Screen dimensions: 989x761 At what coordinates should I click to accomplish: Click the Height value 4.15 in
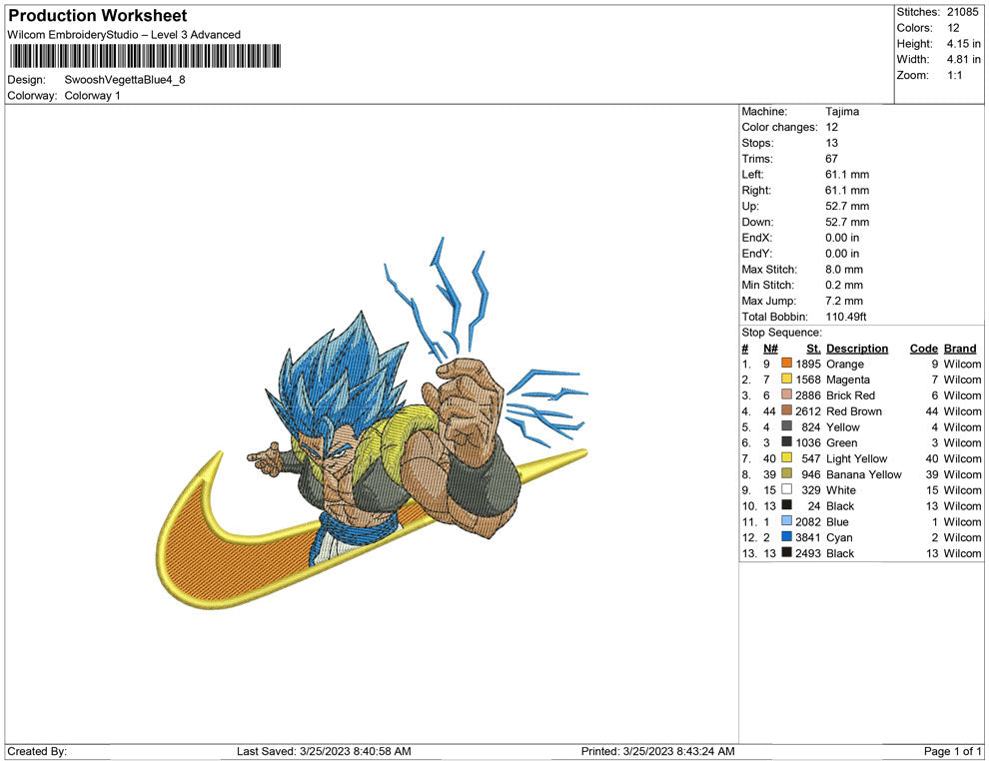point(964,44)
